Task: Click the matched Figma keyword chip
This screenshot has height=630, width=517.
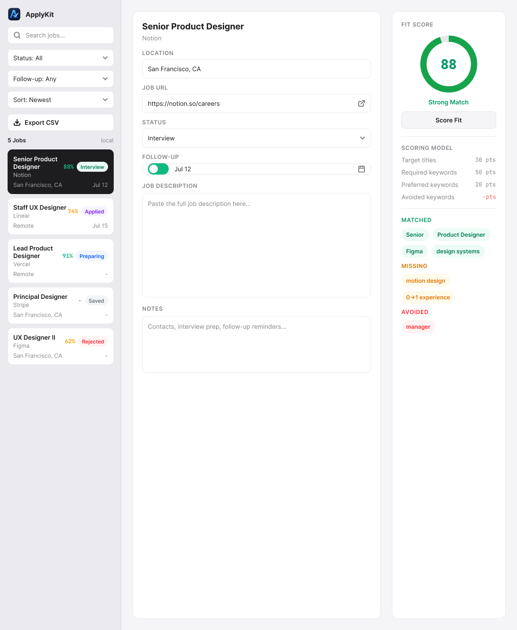Action: coord(415,251)
